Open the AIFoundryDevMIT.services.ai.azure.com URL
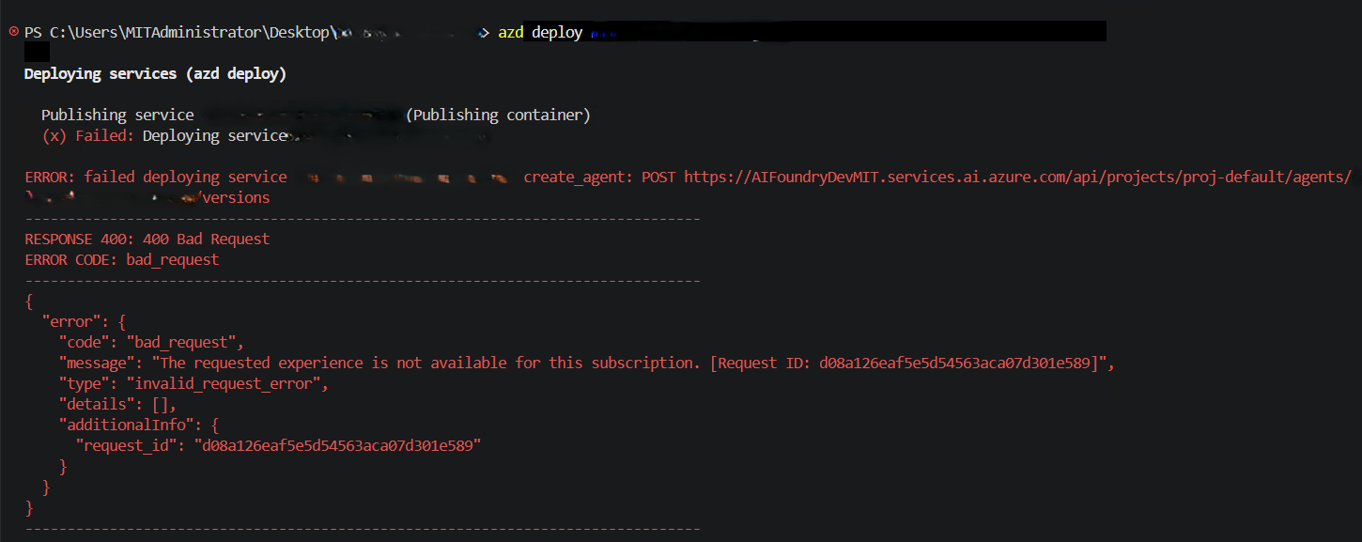This screenshot has width=1362, height=542. 1017,177
